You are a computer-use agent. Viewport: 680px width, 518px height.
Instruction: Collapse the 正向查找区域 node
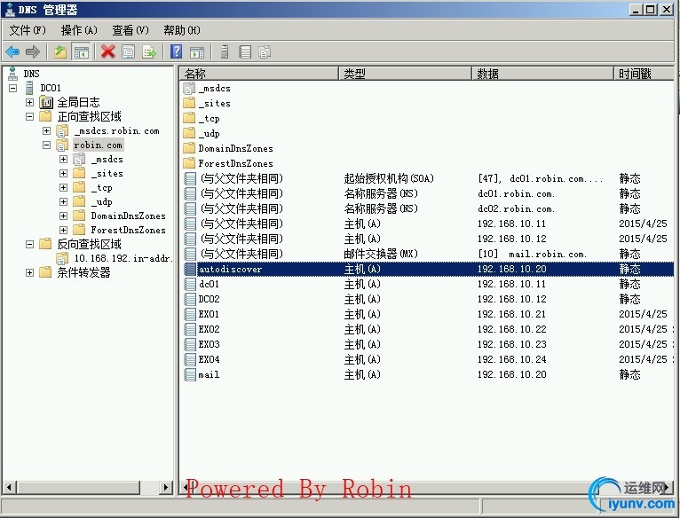(x=29, y=116)
